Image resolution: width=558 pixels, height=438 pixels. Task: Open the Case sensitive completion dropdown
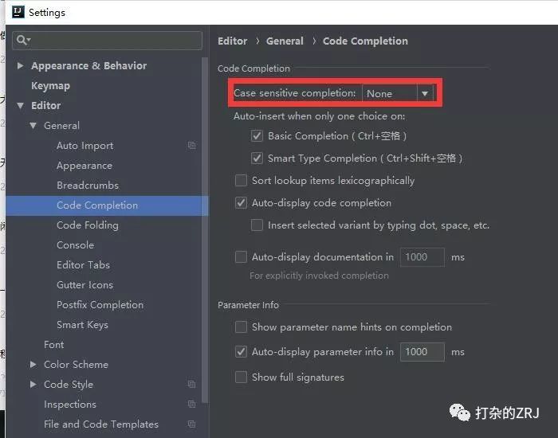click(x=398, y=93)
